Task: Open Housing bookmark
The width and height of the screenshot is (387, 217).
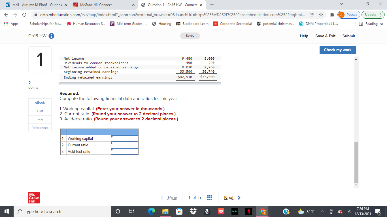Action: [162, 24]
